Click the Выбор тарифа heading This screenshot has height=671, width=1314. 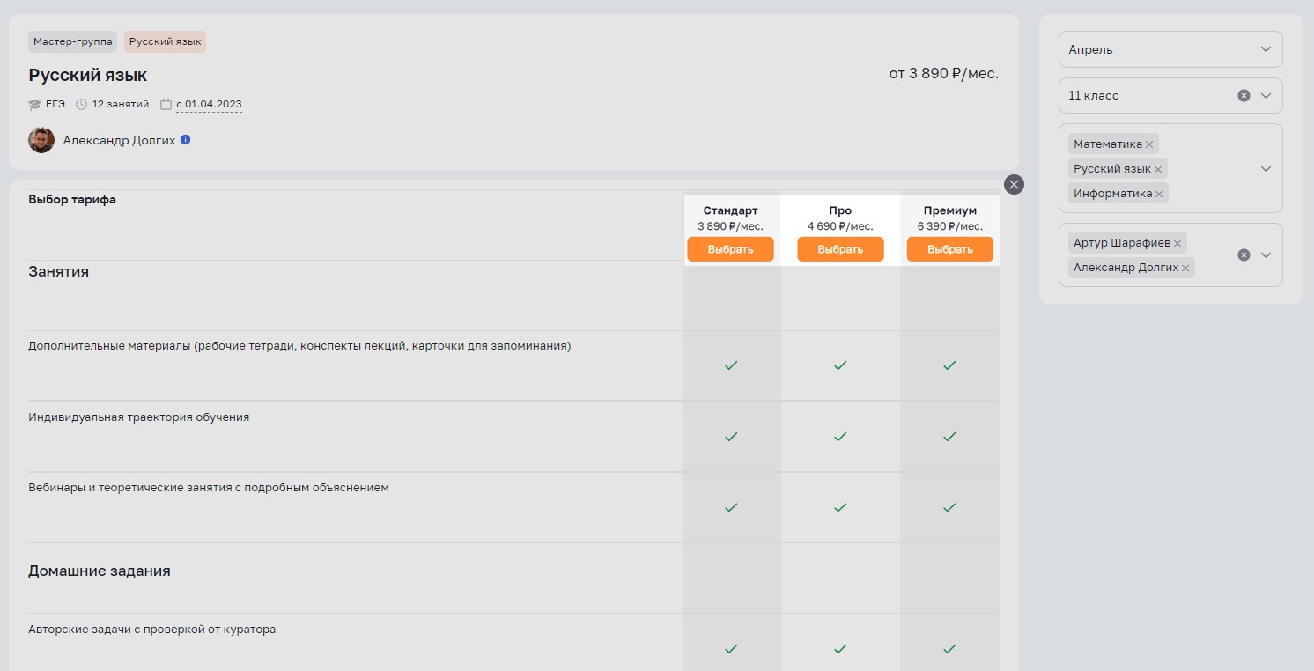coord(72,199)
